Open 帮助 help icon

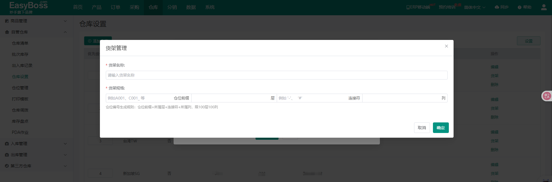[520, 7]
